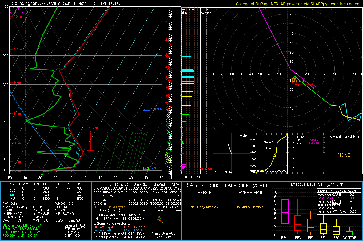Image resolution: width=363 pixels, height=241 pixels.
Task: Click the 'Wind Speed (knots)' panel heading
Action: coord(189,11)
